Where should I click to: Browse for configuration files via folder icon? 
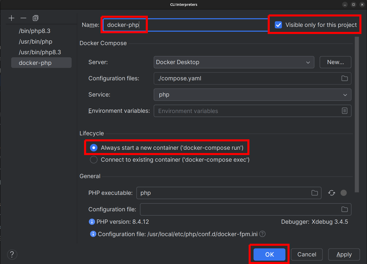click(344, 78)
